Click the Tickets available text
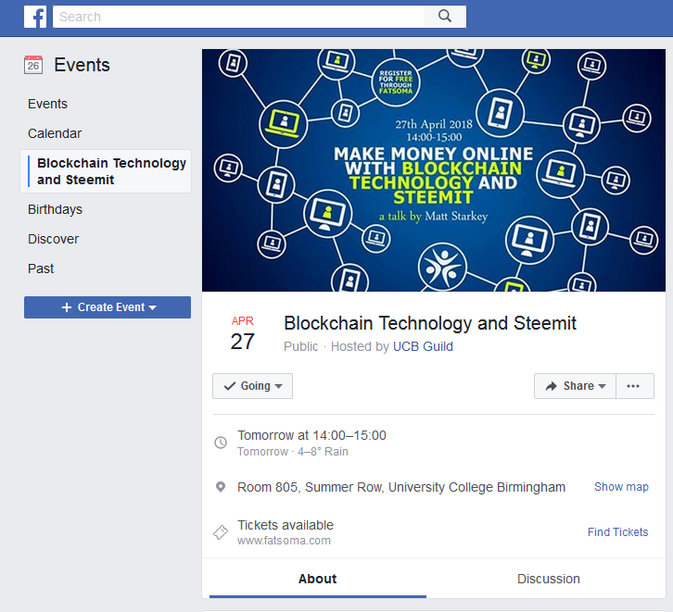The height and width of the screenshot is (612, 673). 286,525
